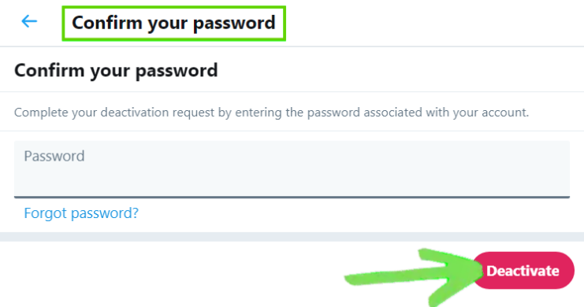Click the gray divider below Forgot password

coord(292,237)
